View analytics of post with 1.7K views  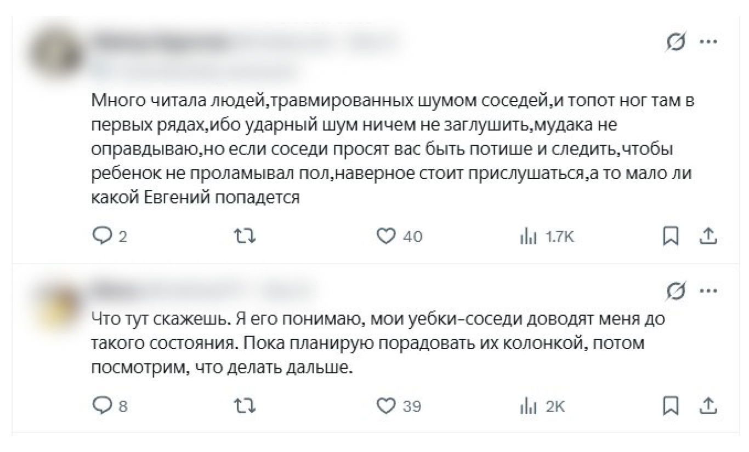527,236
